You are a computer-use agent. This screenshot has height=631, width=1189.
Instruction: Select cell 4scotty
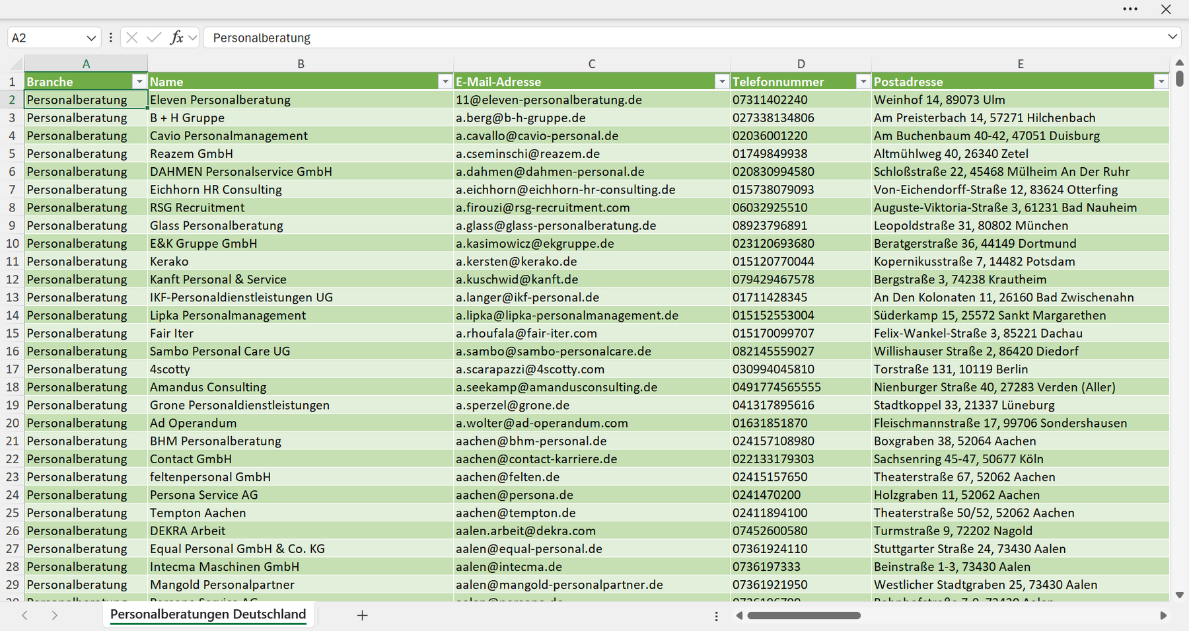coord(301,369)
